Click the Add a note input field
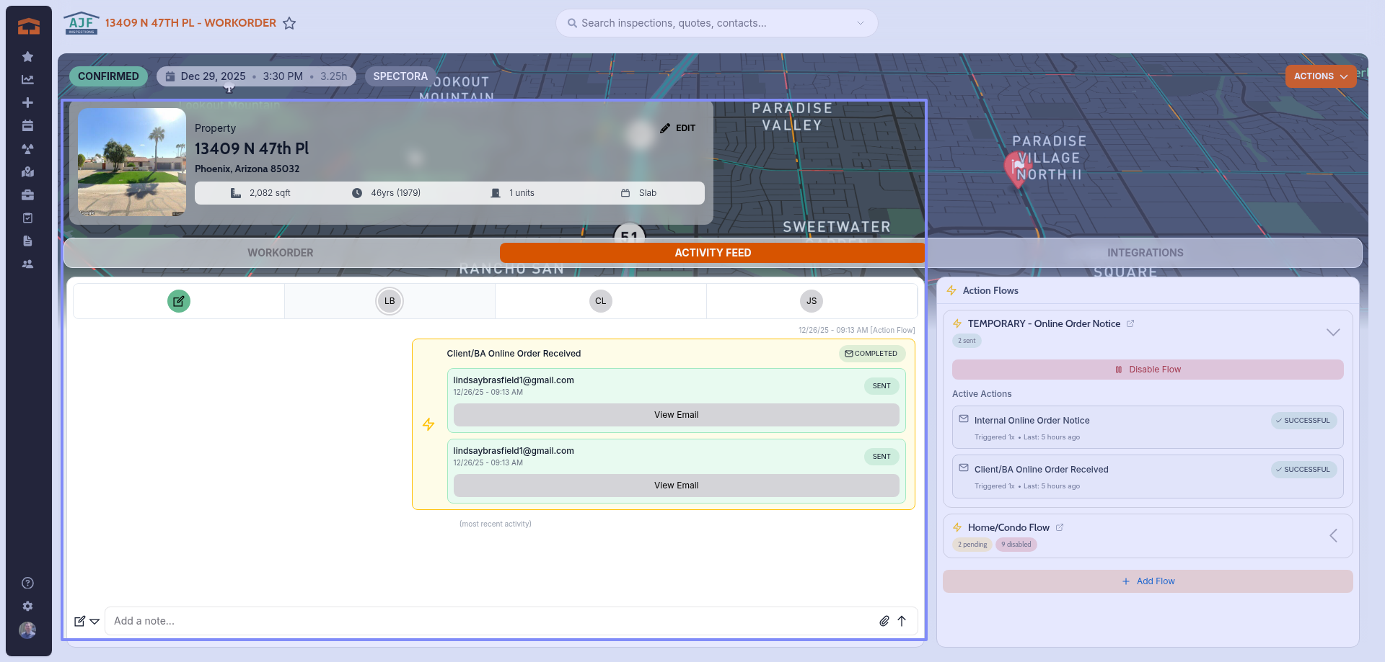 [x=491, y=621]
